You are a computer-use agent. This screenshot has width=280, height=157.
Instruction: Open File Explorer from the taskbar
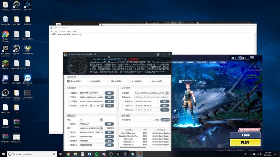[75, 154]
